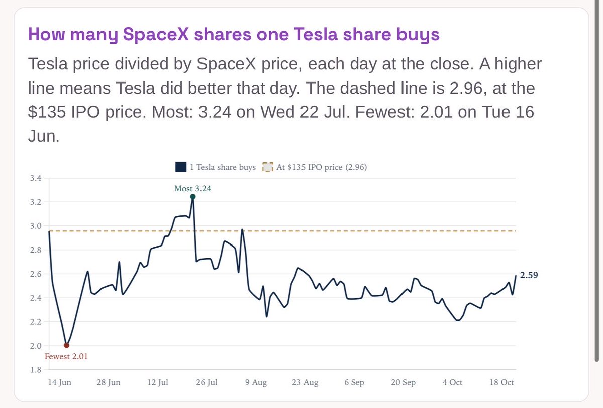Select the '18 Oct' x-axis label
This screenshot has height=408, width=603.
pos(501,383)
